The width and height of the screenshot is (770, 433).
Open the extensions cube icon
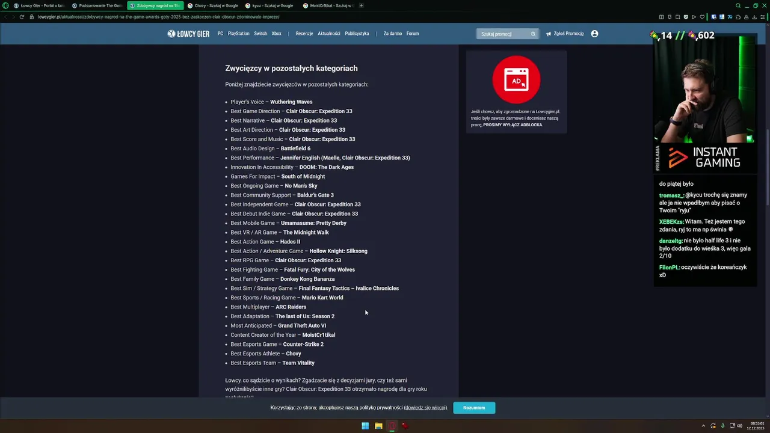pyautogui.click(x=738, y=17)
